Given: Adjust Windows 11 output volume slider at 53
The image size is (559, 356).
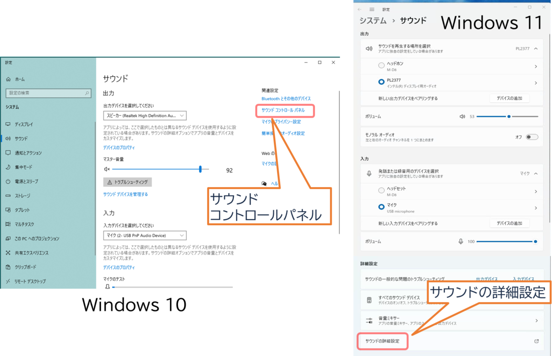Looking at the screenshot, I should pos(507,116).
